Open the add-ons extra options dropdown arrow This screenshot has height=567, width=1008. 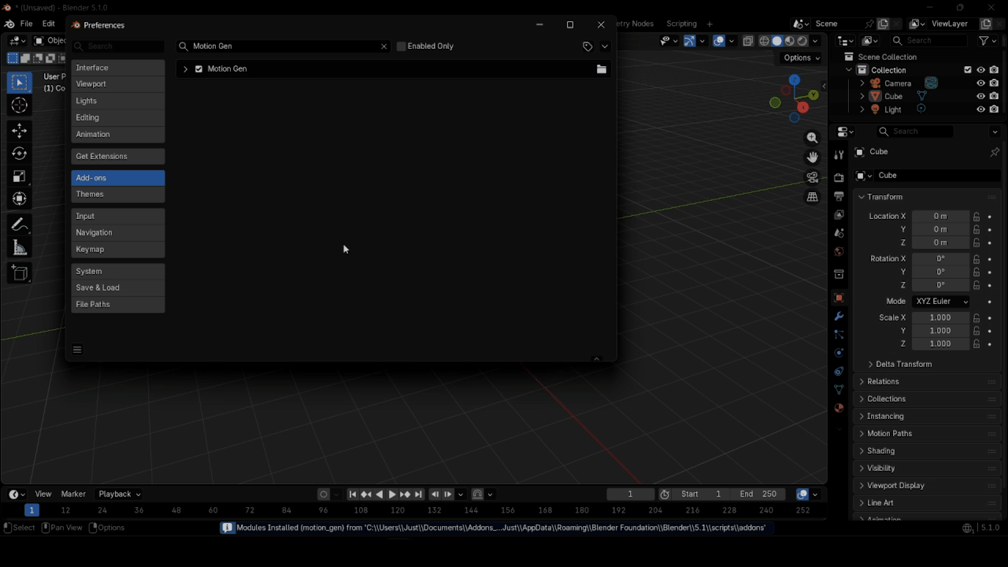pos(605,47)
